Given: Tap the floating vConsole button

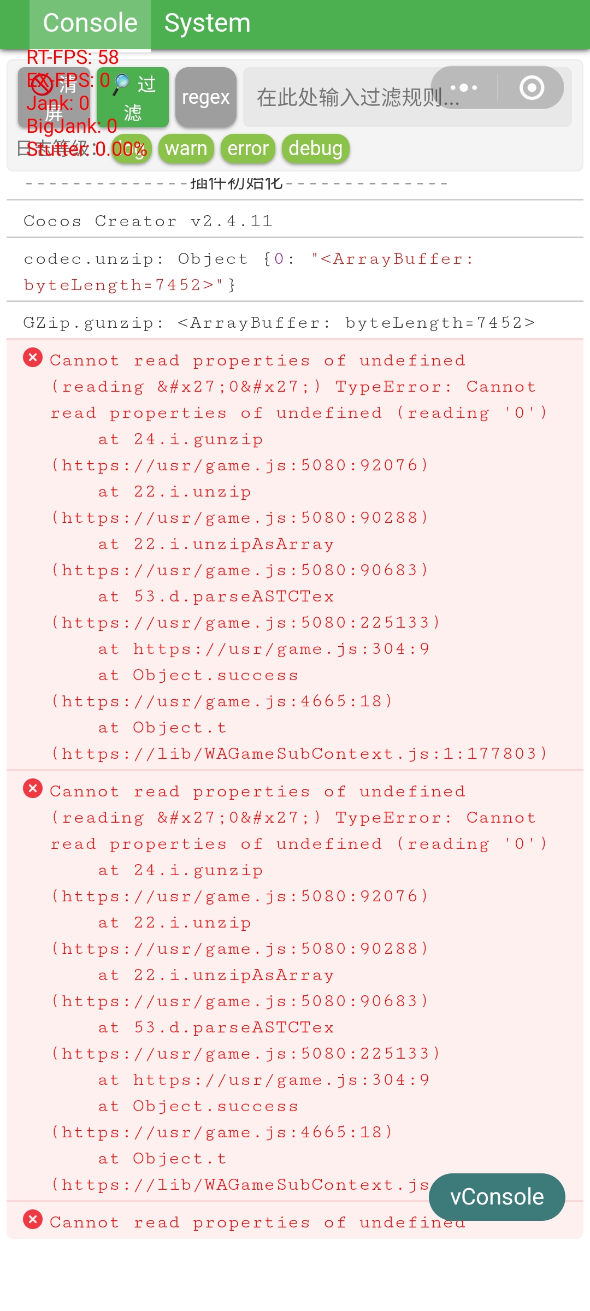Looking at the screenshot, I should 497,1197.
